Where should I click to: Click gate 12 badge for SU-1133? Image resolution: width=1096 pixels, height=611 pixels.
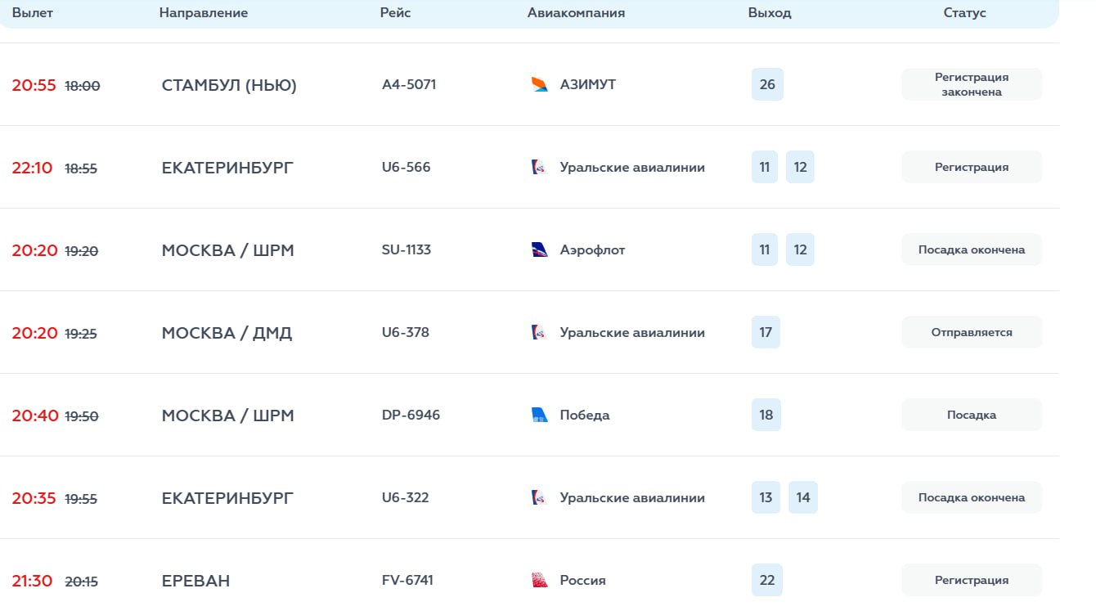tap(800, 249)
